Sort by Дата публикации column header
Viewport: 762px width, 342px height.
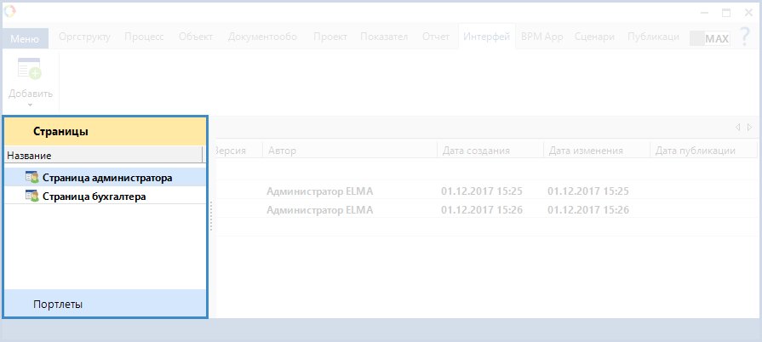tap(704, 151)
